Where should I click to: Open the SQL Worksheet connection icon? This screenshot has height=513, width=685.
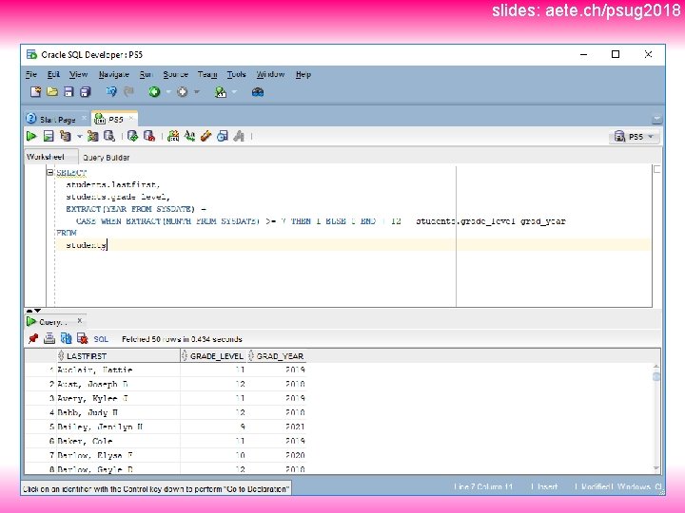(x=221, y=91)
